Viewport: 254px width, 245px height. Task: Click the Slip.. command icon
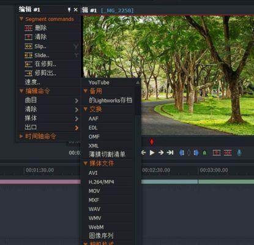(x=28, y=47)
